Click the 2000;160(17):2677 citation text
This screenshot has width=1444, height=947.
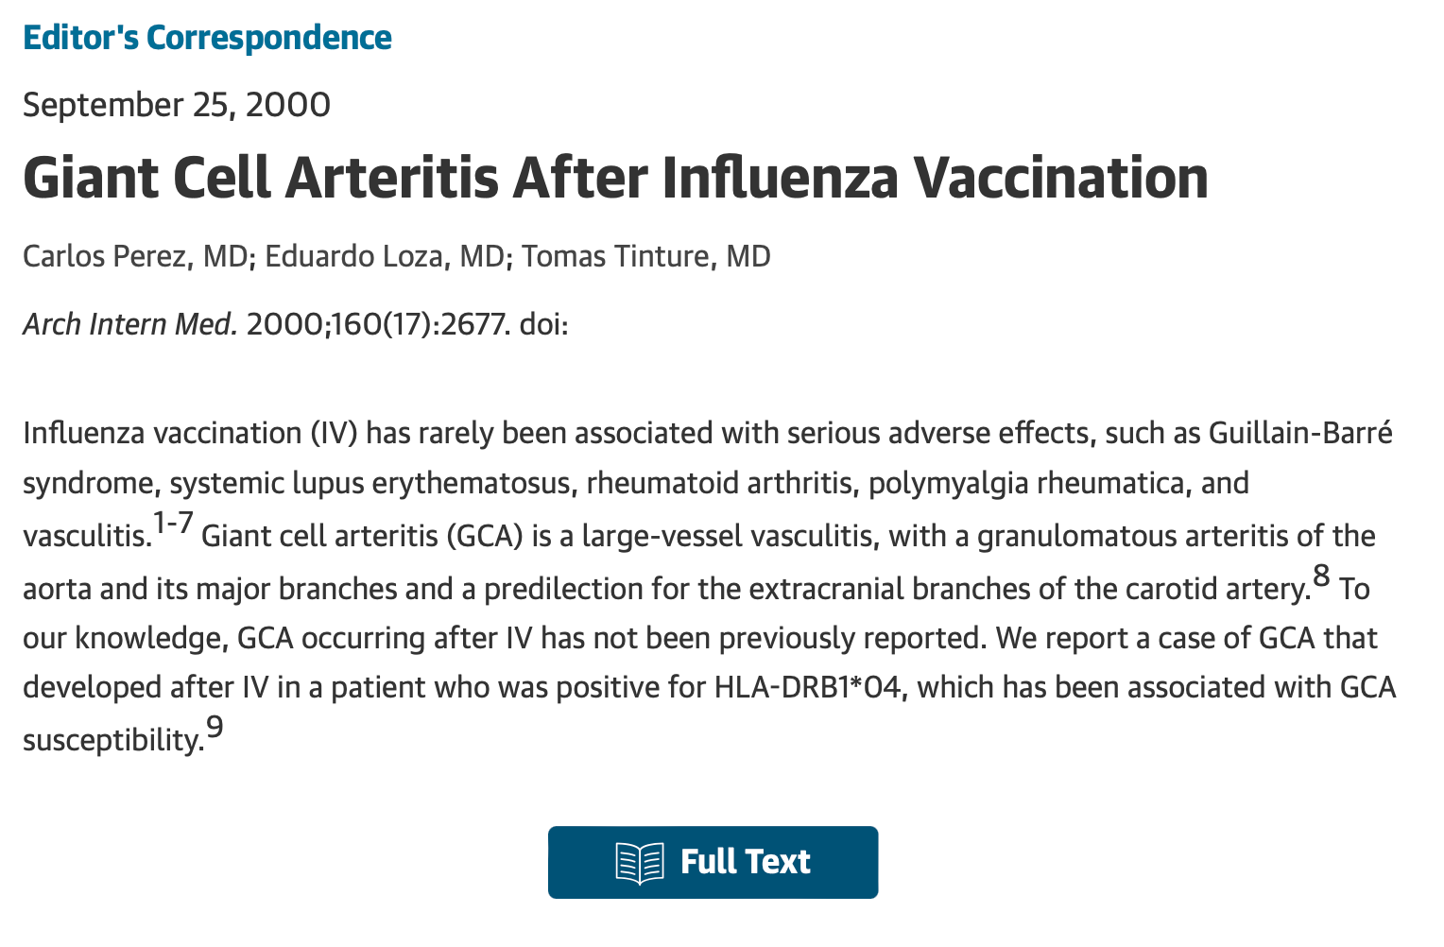(x=378, y=325)
